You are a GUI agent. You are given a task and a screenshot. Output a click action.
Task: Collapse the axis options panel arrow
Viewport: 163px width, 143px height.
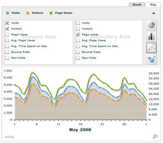click(x=154, y=13)
